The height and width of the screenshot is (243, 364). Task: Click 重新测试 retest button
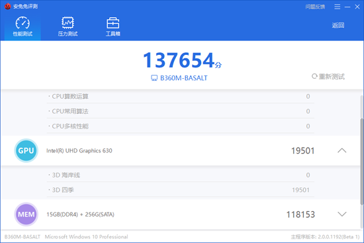[x=328, y=76]
